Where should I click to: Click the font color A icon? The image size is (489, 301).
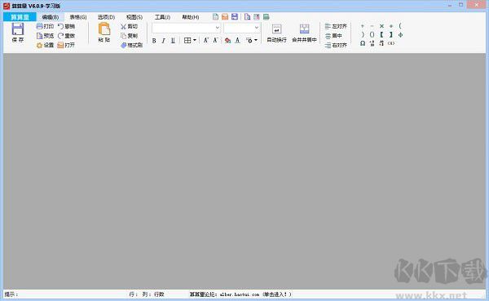coord(237,40)
